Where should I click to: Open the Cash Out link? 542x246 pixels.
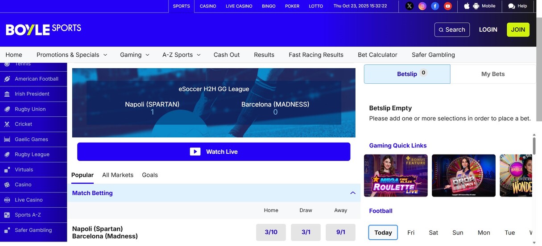point(227,55)
